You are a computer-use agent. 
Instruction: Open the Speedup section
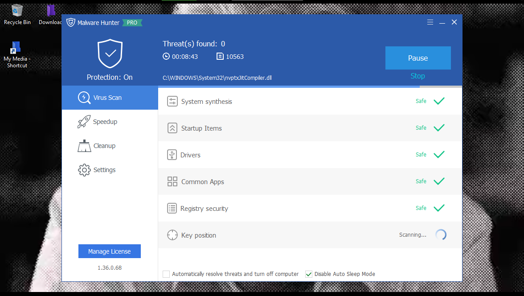click(x=110, y=122)
